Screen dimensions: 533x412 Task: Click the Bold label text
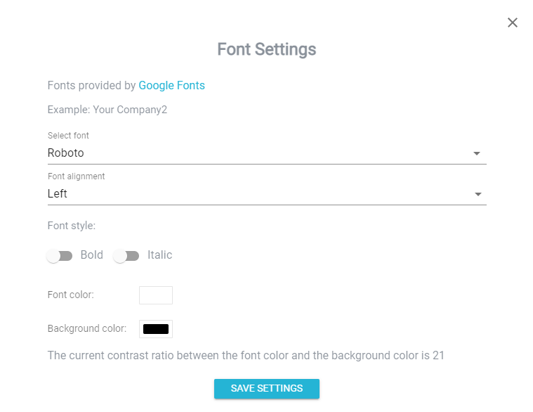[92, 255]
